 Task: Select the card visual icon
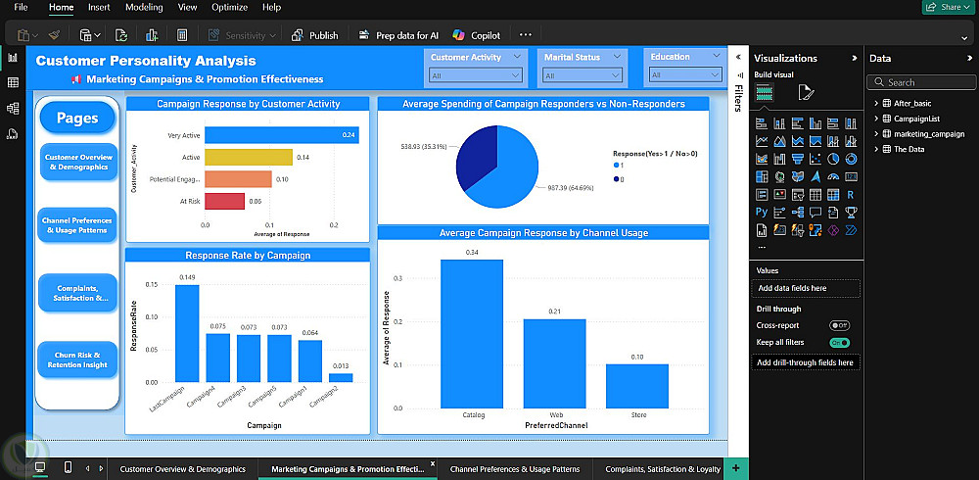[x=851, y=177]
